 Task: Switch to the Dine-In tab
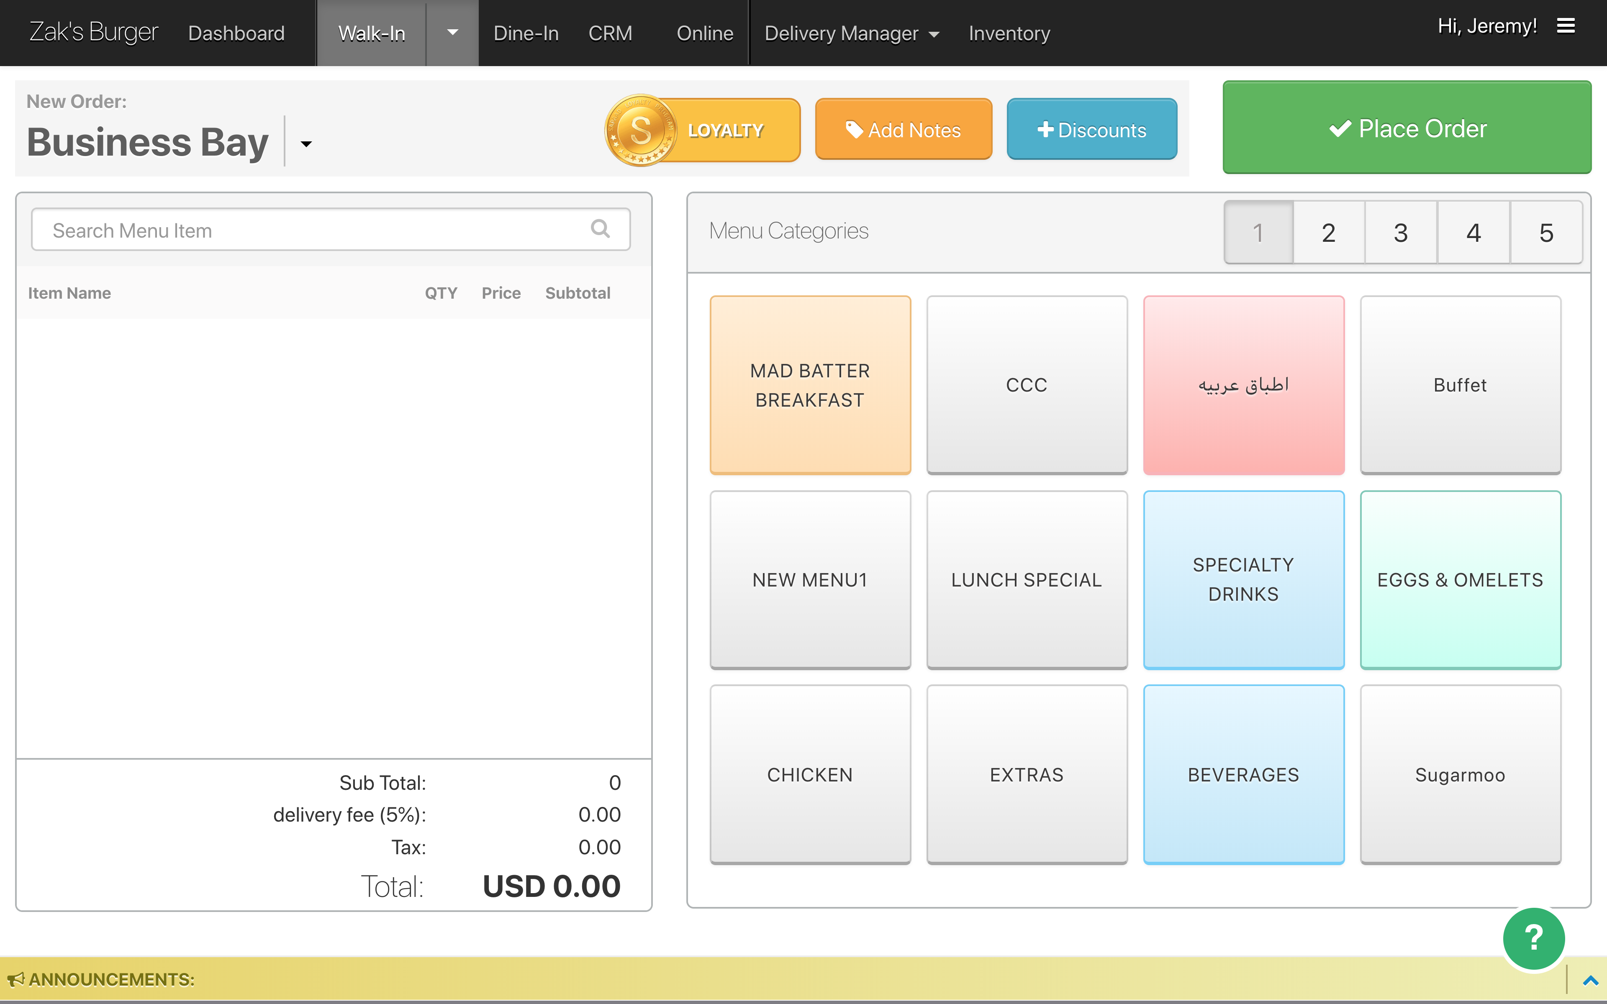point(525,33)
